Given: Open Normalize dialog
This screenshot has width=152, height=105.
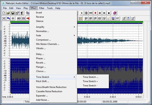Looking at the screenshot, I should [x=53, y=31].
